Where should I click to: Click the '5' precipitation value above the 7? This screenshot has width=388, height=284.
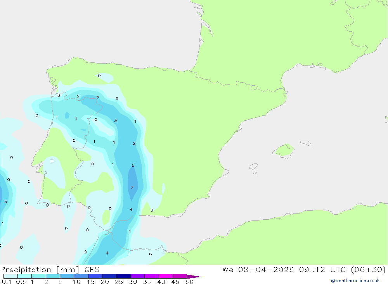tap(133, 165)
